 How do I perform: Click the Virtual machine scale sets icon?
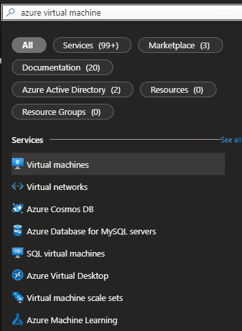(x=18, y=297)
